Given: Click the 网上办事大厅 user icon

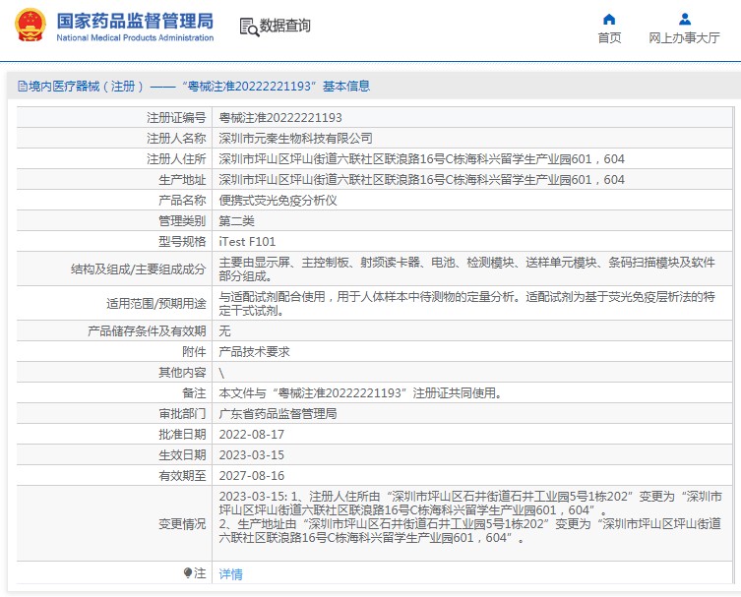Looking at the screenshot, I should point(684,20).
